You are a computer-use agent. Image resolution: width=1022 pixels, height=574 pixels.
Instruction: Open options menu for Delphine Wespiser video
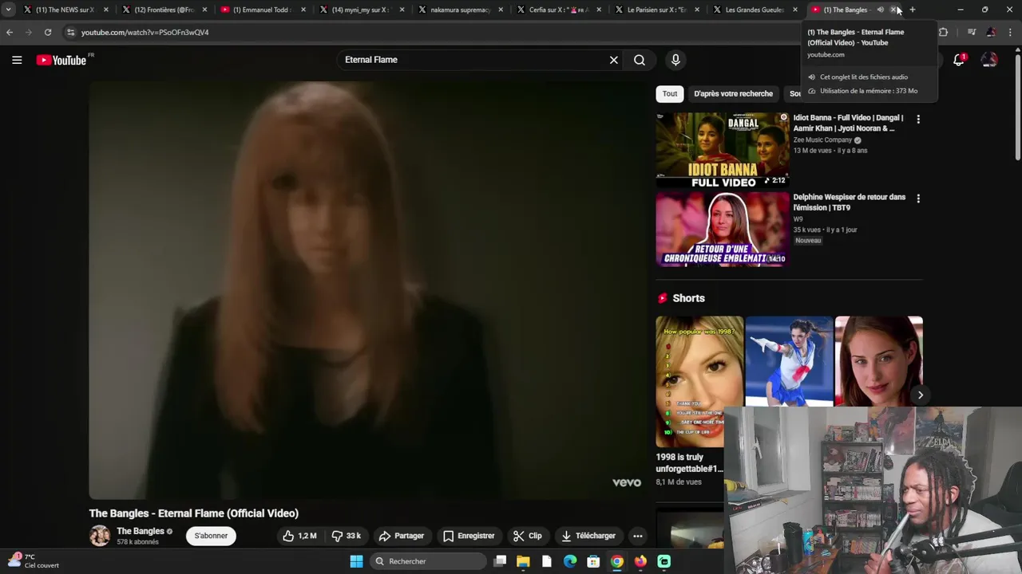coord(918,198)
